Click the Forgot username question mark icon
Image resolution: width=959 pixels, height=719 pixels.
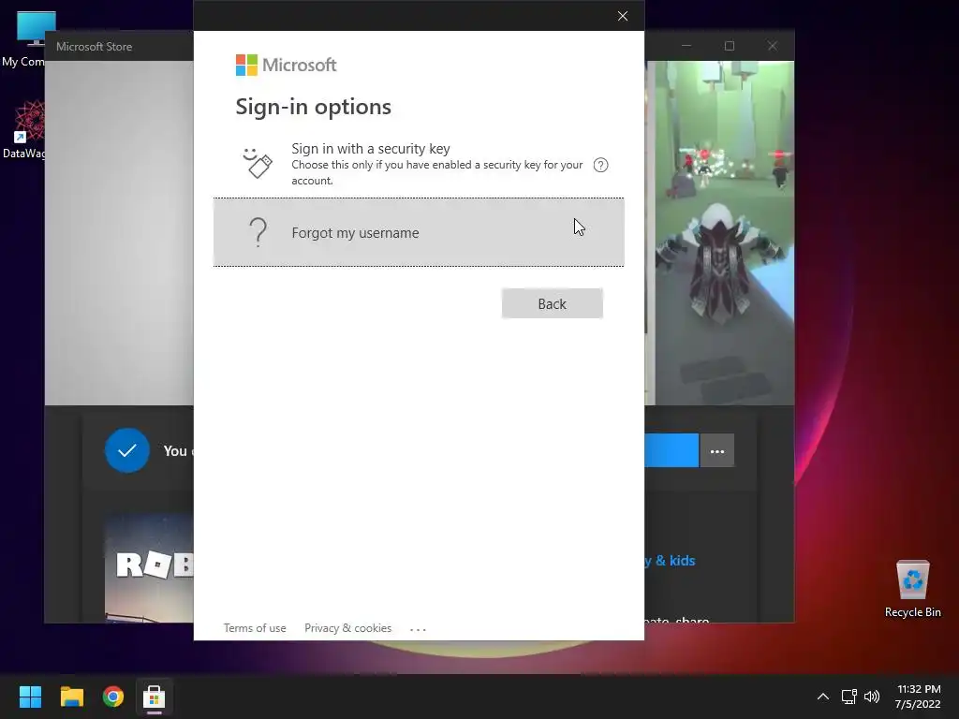tap(258, 232)
